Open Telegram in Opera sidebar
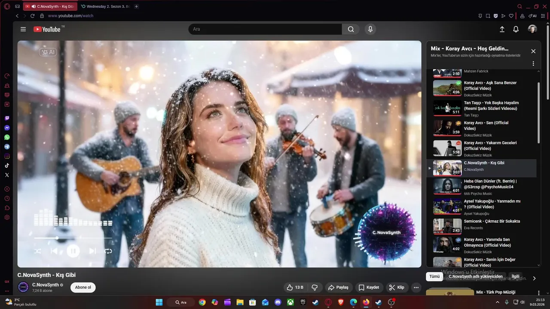Image resolution: width=550 pixels, height=309 pixels. pyautogui.click(x=7, y=147)
